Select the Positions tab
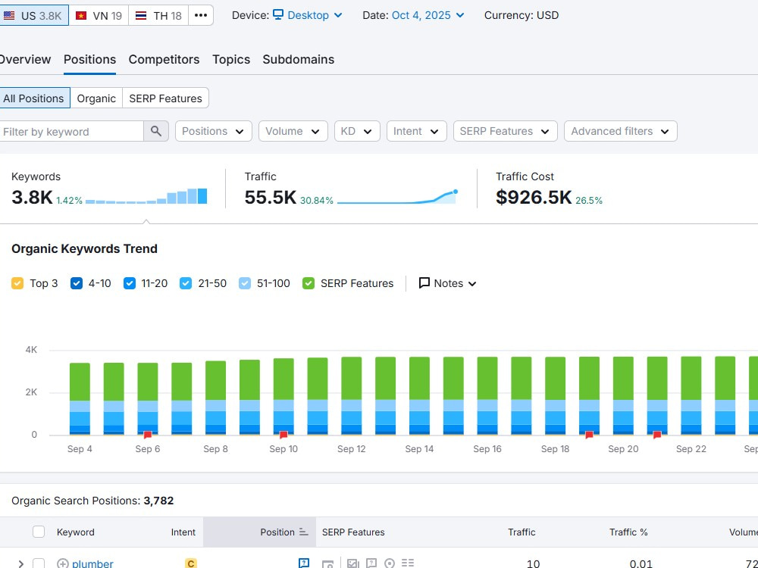This screenshot has width=758, height=568. [x=90, y=59]
